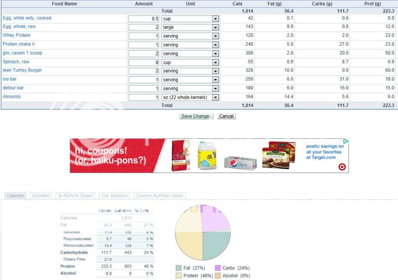Click the Target bullseye logo in the ad
398x280 pixels.
(x=342, y=167)
